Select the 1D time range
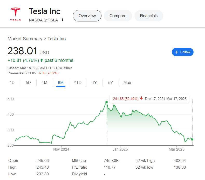Screen dimensions: 205x180 [x=12, y=83]
